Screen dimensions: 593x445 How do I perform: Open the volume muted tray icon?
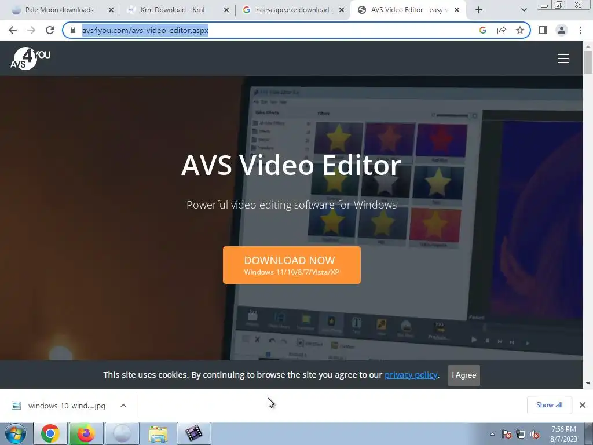[535, 434]
